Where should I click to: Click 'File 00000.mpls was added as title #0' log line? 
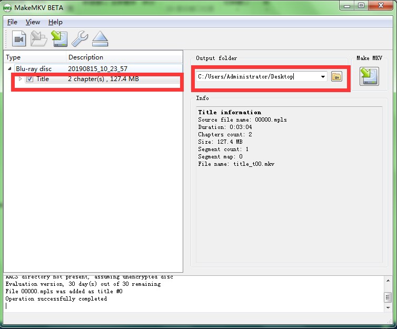[x=64, y=292]
